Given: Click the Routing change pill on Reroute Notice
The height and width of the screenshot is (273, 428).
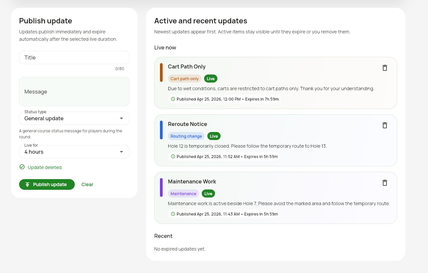Looking at the screenshot, I should (x=186, y=136).
